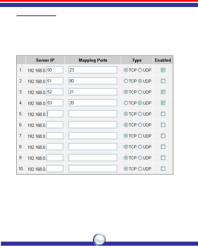Click Mapping Ports field containing 80
This screenshot has width=198, height=246.
pos(93,81)
